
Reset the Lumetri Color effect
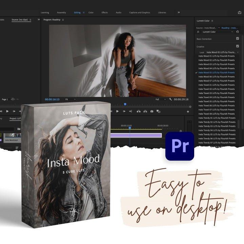(238, 32)
